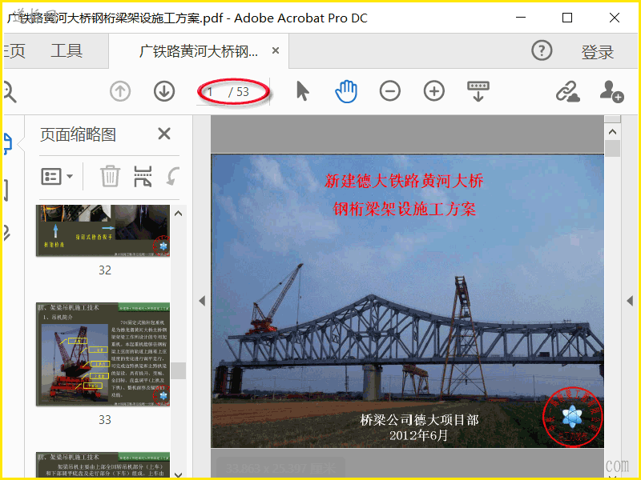The image size is (641, 480).
Task: Minimize the Acrobat window
Action: click(520, 18)
